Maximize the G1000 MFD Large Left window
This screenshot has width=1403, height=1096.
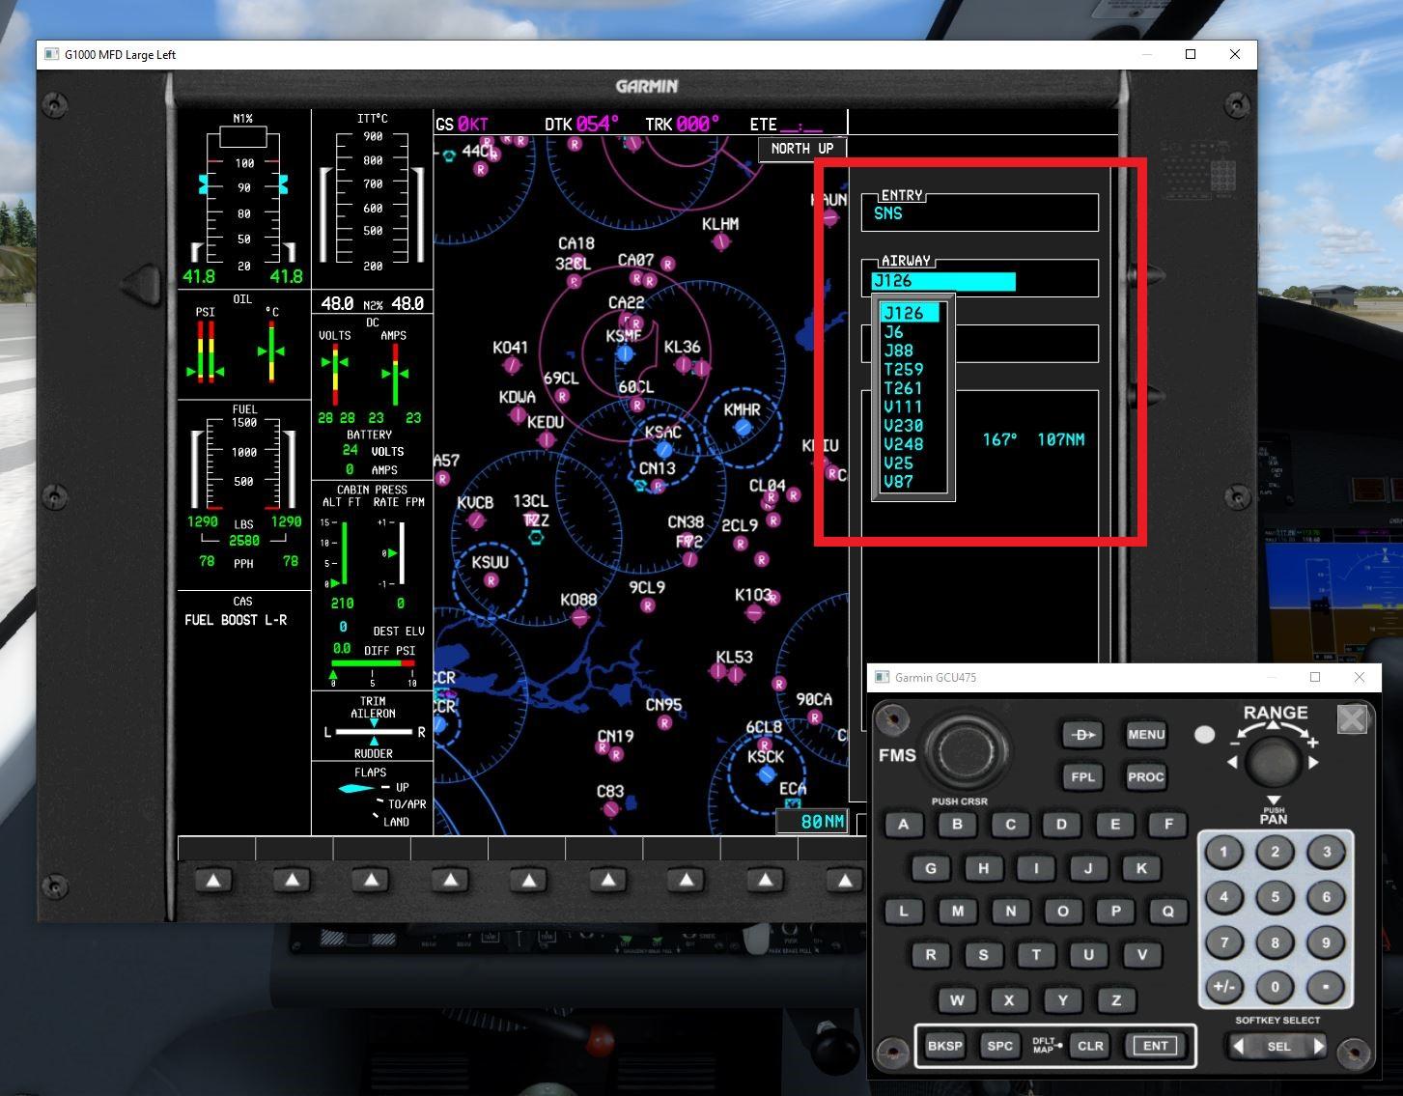(1191, 54)
